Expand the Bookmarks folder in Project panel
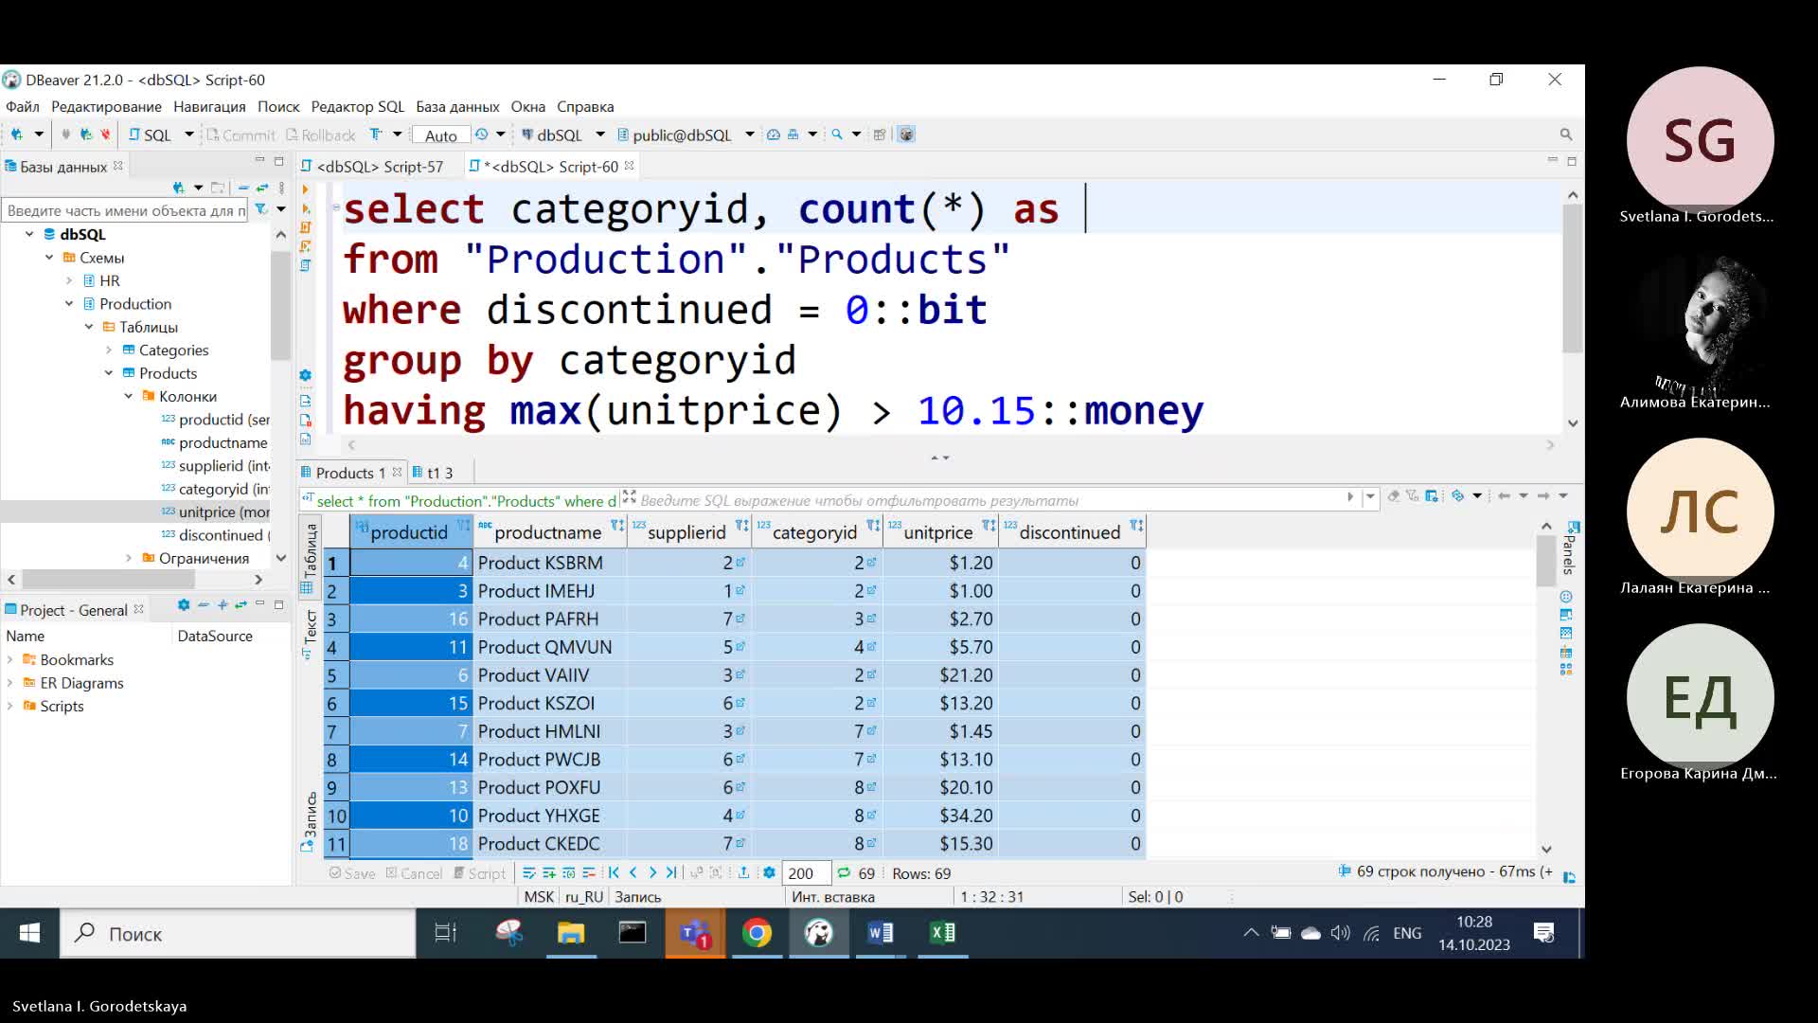 (x=10, y=660)
